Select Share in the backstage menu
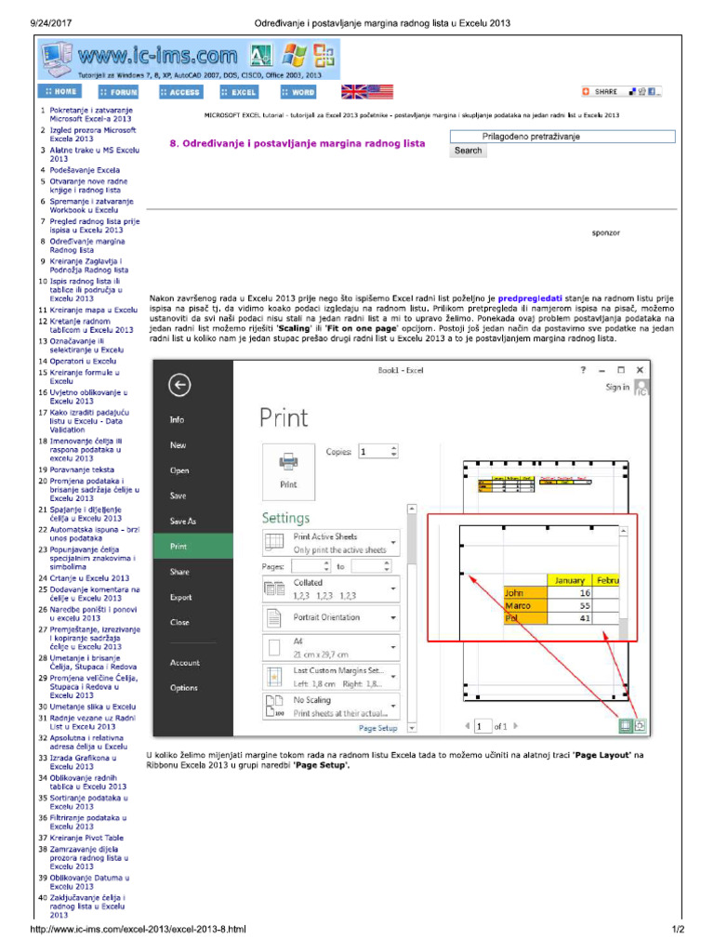This screenshot has height=952, width=714. 179,572
